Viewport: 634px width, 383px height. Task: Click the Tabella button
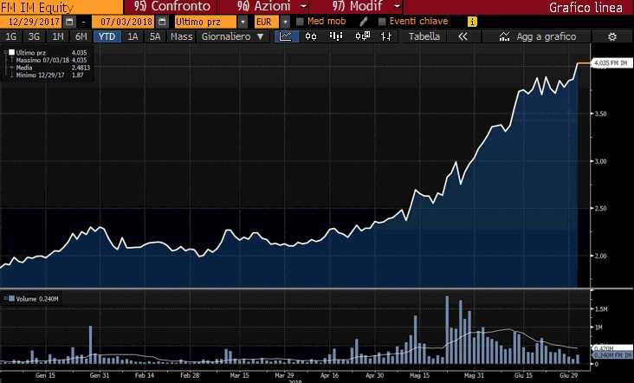click(424, 36)
